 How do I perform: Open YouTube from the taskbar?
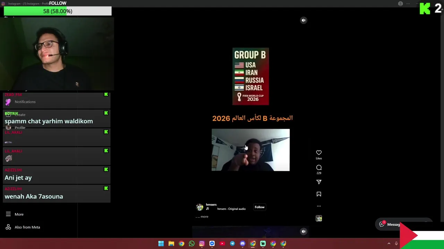222,243
